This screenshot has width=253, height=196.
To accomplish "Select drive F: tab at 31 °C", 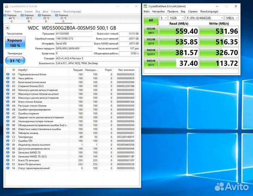I will point(63,18).
